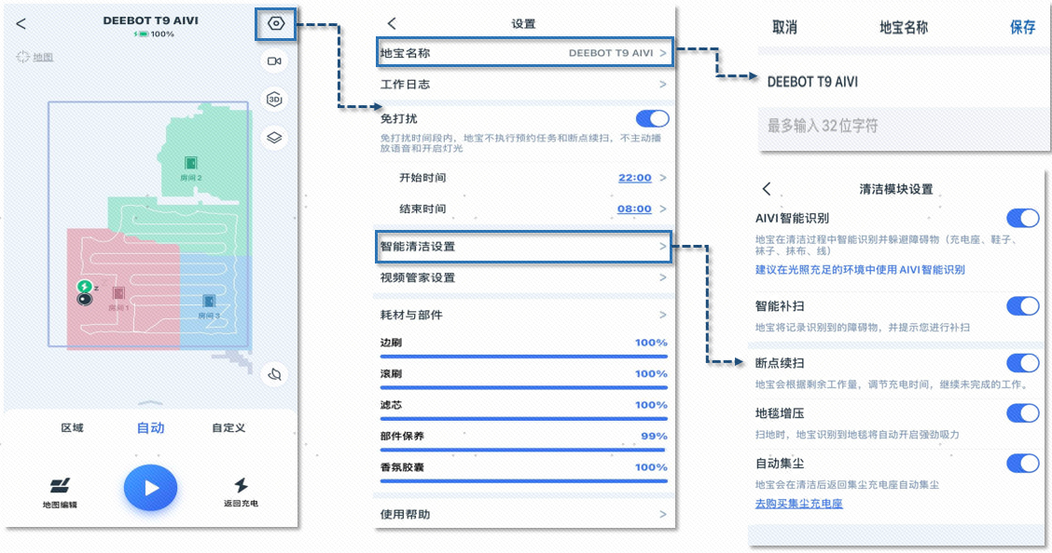
Task: Select the 区域 area cleaning tab
Action: click(72, 428)
